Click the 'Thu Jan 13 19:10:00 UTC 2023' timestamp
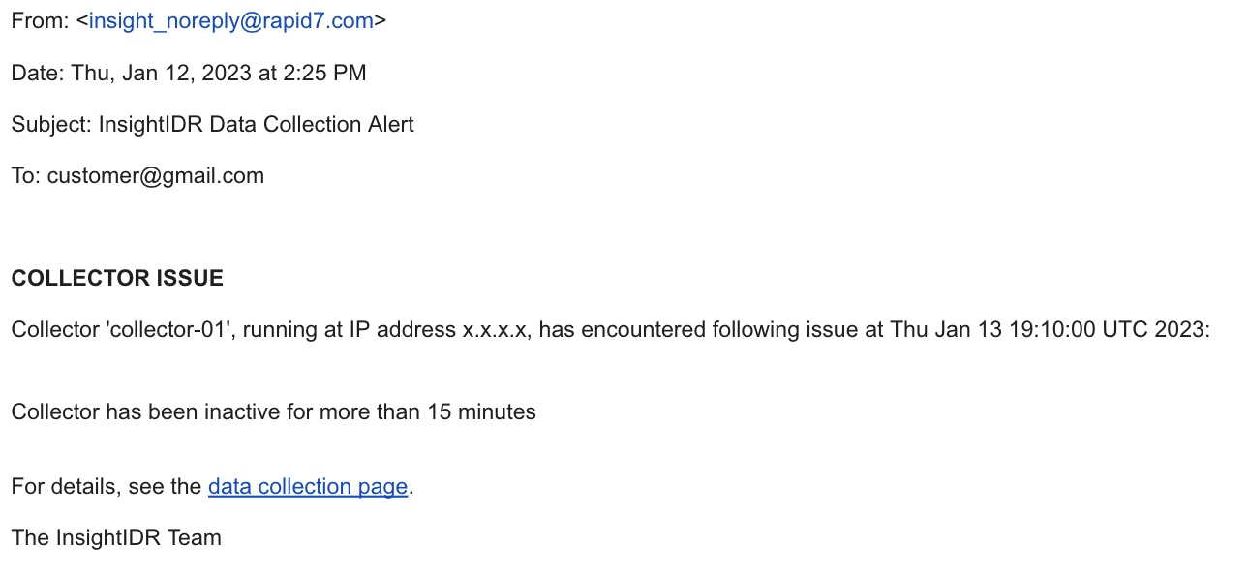The height and width of the screenshot is (578, 1249). click(x=1049, y=330)
